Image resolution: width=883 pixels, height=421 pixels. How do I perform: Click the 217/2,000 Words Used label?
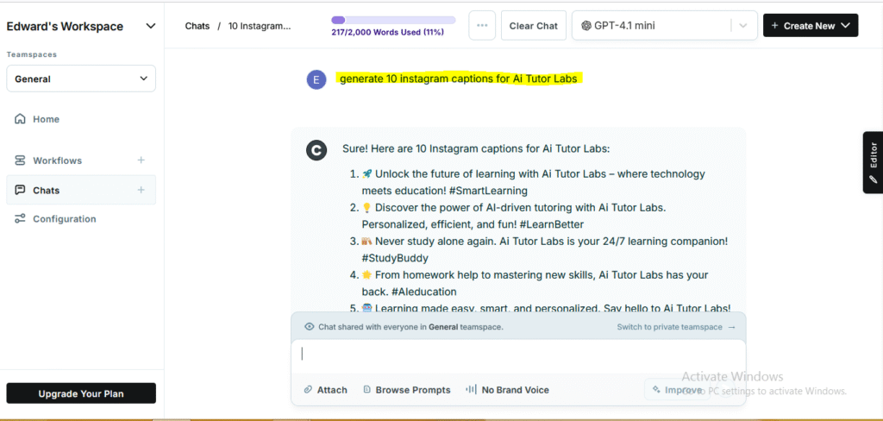pos(387,33)
